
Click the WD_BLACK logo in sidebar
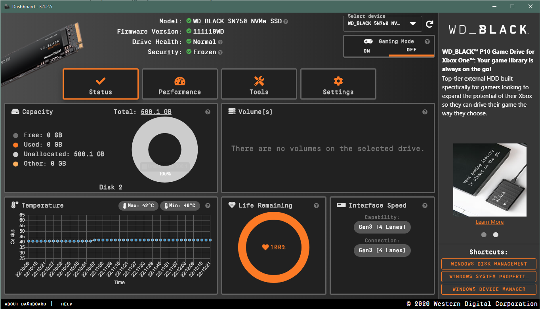488,30
